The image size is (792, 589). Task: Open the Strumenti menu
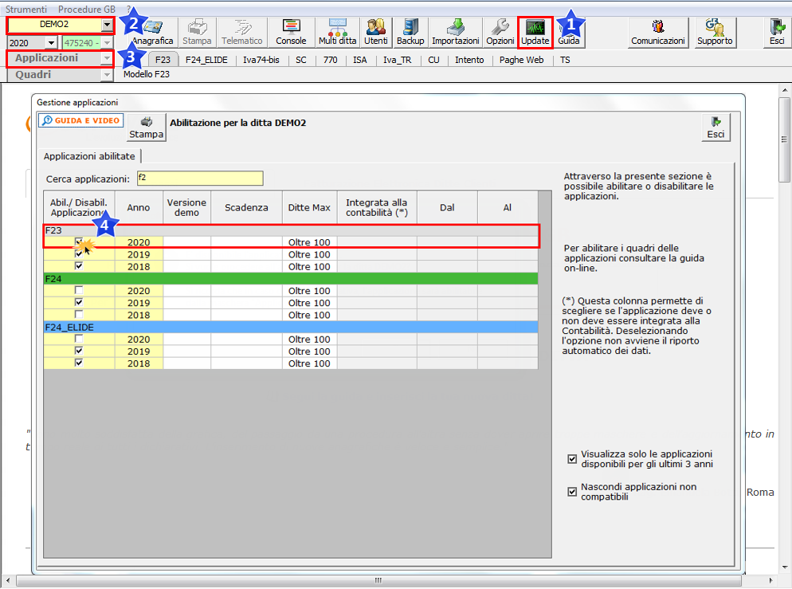(x=26, y=8)
